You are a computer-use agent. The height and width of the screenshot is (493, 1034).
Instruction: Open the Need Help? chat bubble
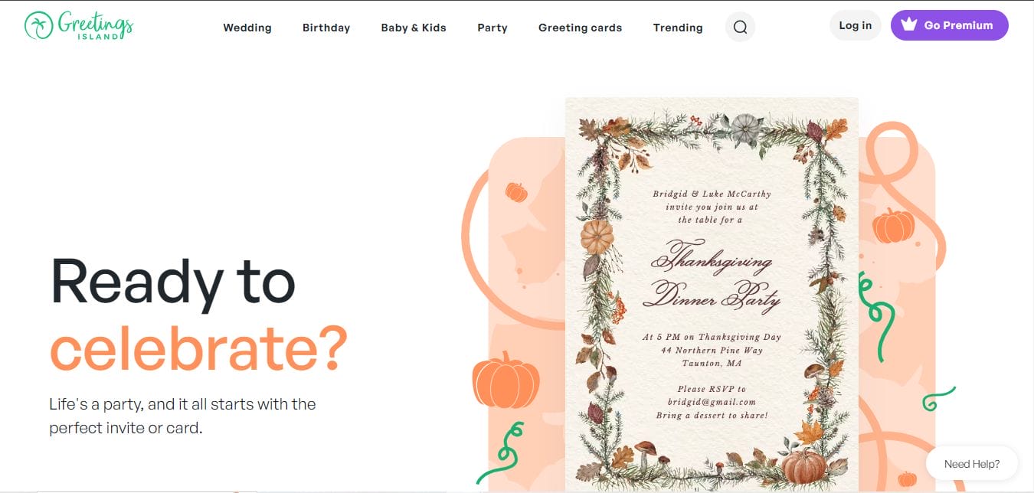[972, 464]
